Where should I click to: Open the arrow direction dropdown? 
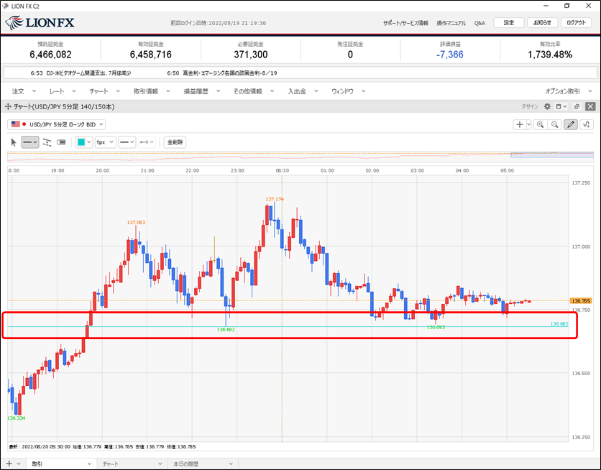point(147,142)
